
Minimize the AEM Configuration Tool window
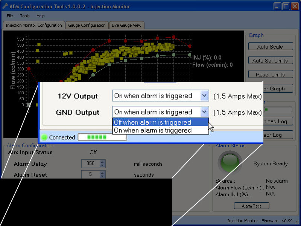coord(277,6)
